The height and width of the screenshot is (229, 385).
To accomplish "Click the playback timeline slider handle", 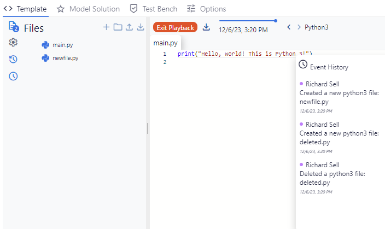I will [276, 21].
